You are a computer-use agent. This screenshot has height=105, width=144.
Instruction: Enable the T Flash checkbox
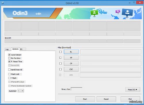9,78
